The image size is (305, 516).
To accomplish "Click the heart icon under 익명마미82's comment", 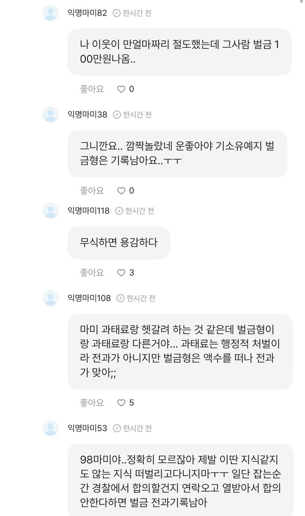I will (x=121, y=89).
